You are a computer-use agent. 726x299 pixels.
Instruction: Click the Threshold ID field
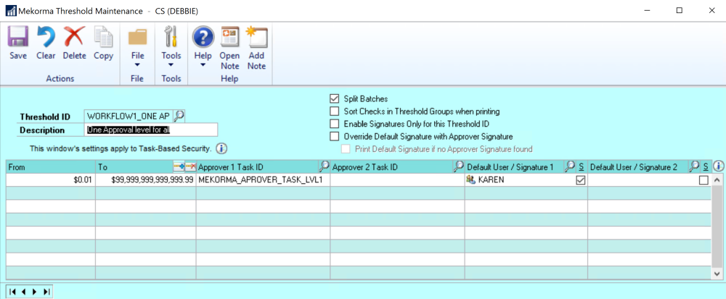[129, 117]
